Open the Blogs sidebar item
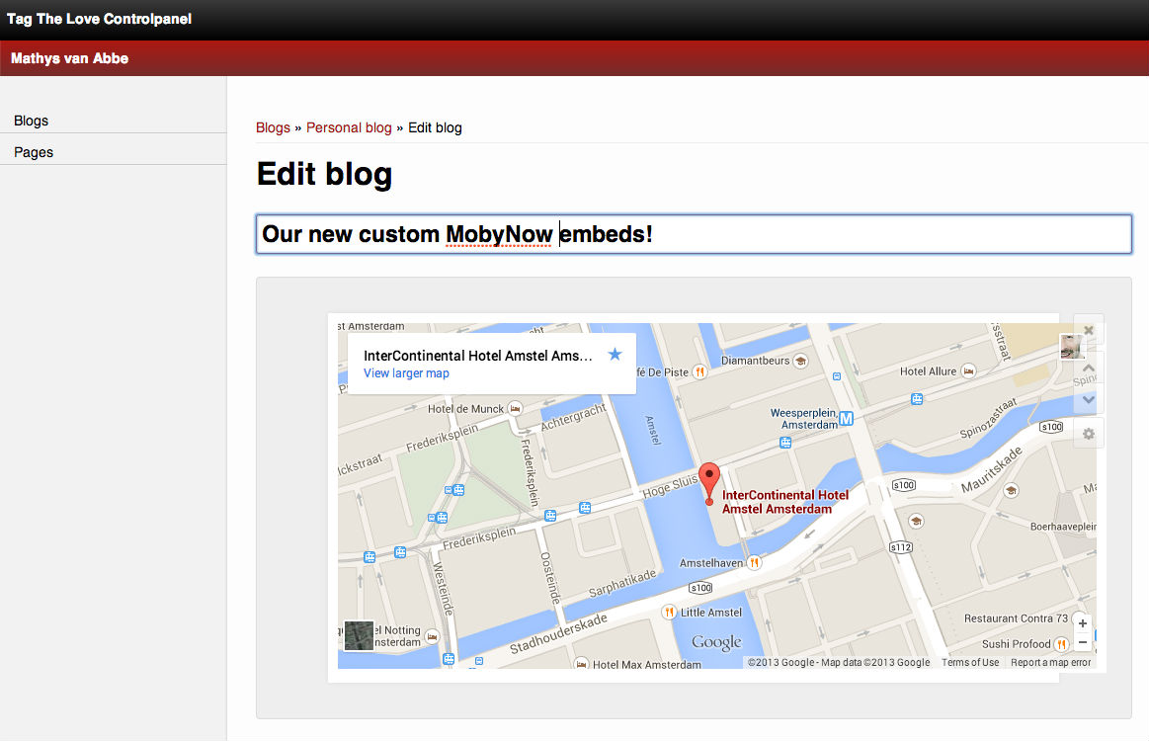1149x741 pixels. tap(32, 121)
